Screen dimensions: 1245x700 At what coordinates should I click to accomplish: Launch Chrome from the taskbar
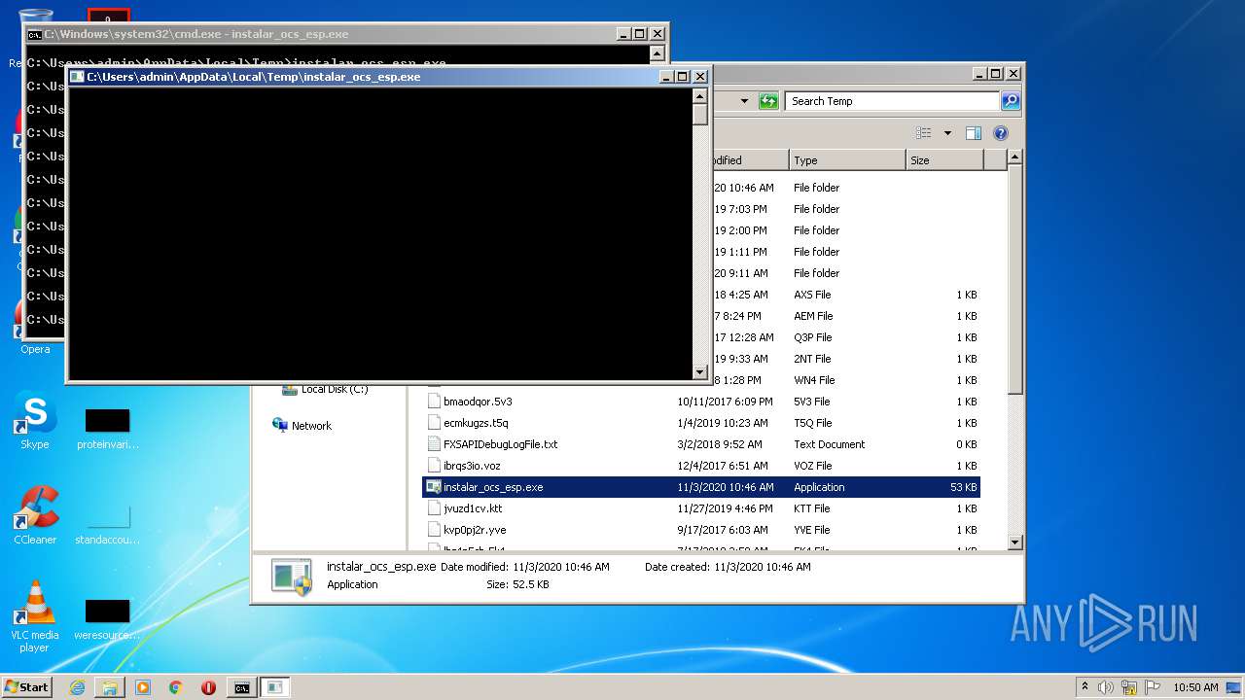(x=176, y=687)
